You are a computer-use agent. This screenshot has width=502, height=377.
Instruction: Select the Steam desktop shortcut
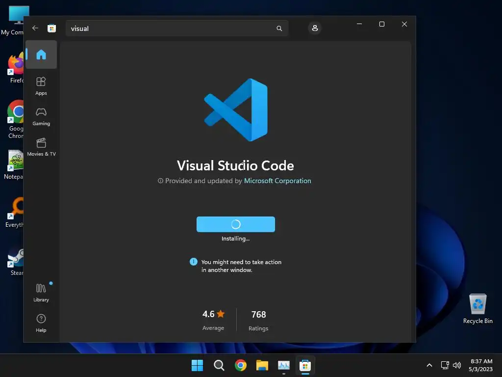click(16, 262)
